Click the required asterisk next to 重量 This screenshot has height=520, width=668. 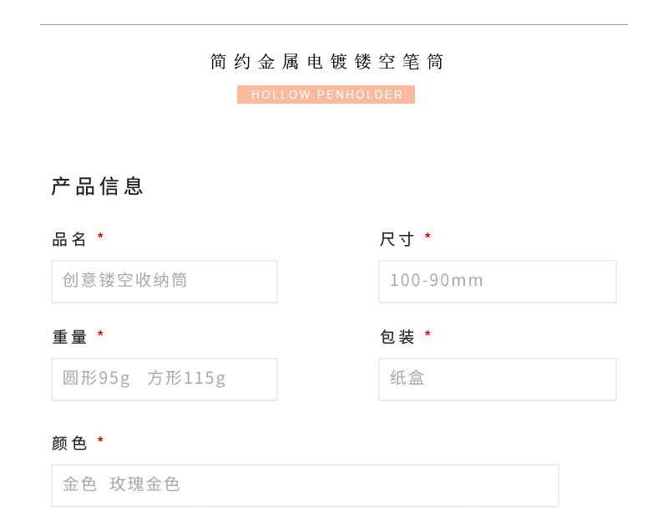click(100, 334)
